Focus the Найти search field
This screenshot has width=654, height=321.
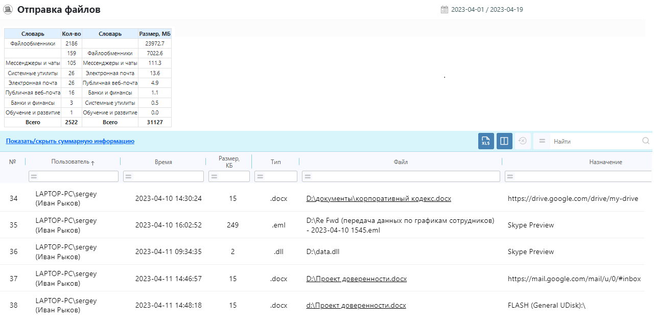(x=595, y=141)
